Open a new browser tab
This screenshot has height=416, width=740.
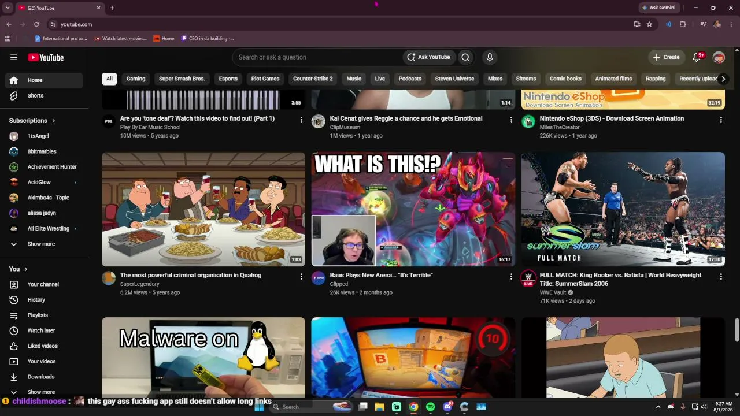pos(112,8)
